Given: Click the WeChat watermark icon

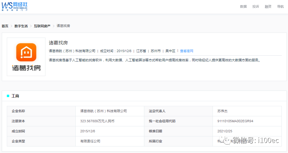Looking at the screenshot, I should pyautogui.click(x=227, y=141).
